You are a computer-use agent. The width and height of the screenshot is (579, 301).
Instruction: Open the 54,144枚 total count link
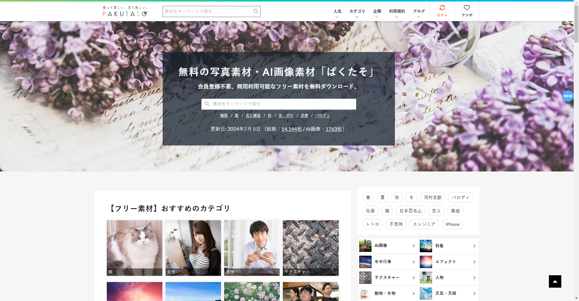(x=292, y=129)
